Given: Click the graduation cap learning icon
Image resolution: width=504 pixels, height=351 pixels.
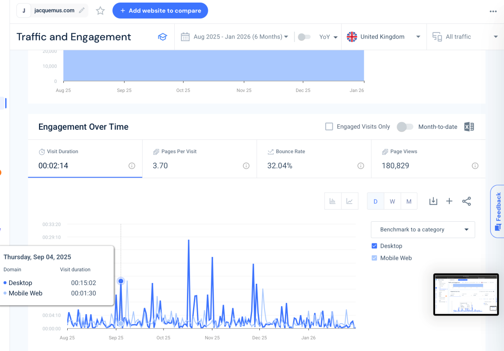Looking at the screenshot, I should (162, 37).
